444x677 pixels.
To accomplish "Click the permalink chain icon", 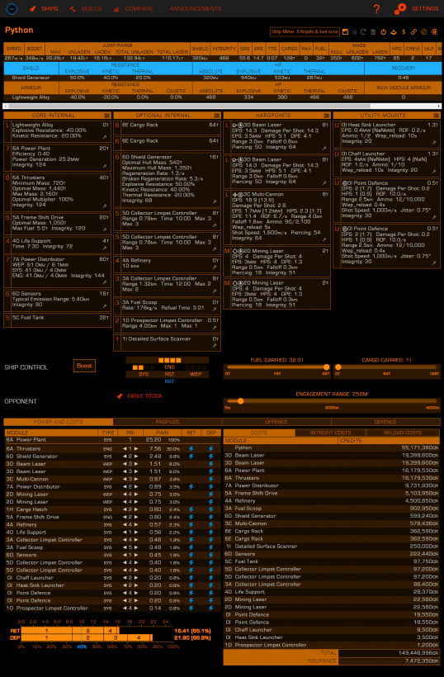I will pyautogui.click(x=413, y=32).
